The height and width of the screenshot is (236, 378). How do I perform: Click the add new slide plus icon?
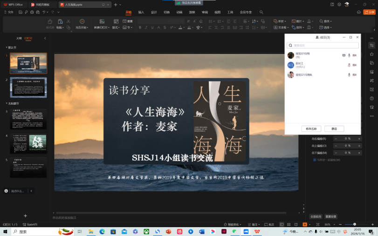[x=25, y=216]
